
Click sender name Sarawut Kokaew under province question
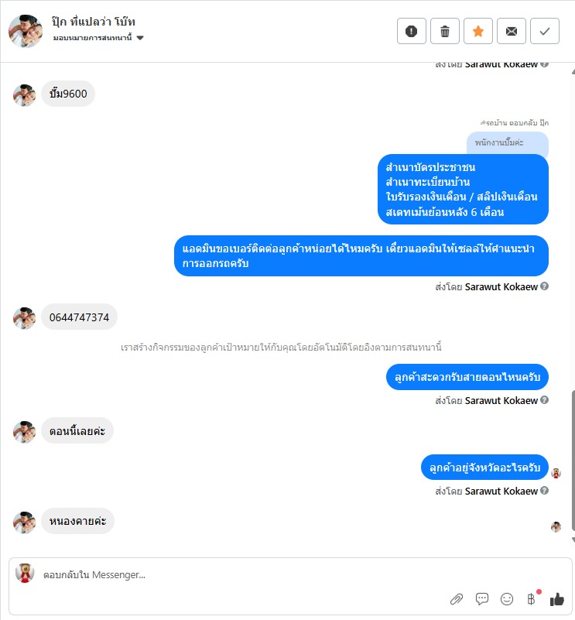(501, 491)
